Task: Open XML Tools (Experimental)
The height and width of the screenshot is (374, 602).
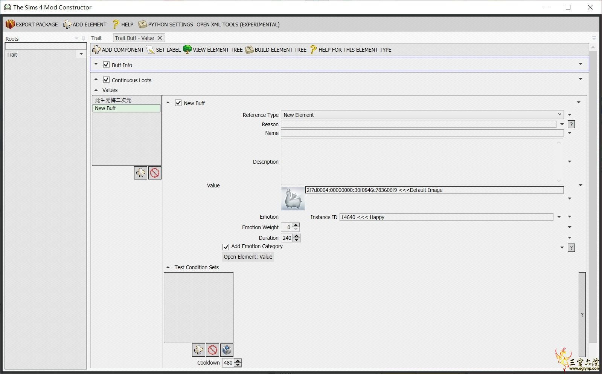Action: [238, 25]
